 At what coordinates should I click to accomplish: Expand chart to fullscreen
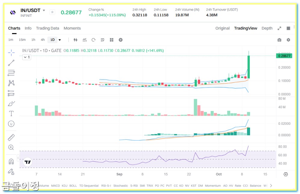(279, 28)
